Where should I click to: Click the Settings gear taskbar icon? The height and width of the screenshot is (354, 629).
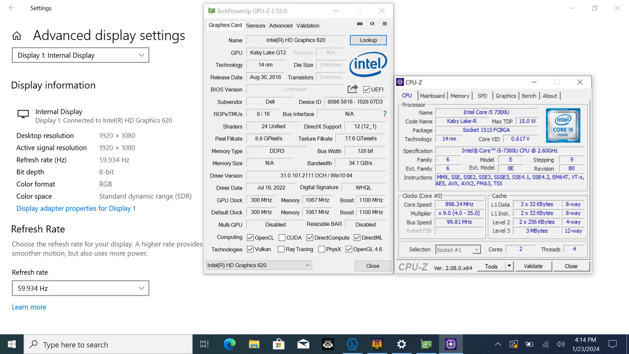tap(401, 345)
